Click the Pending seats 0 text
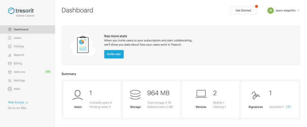The height and width of the screenshot is (127, 307). tap(100, 107)
